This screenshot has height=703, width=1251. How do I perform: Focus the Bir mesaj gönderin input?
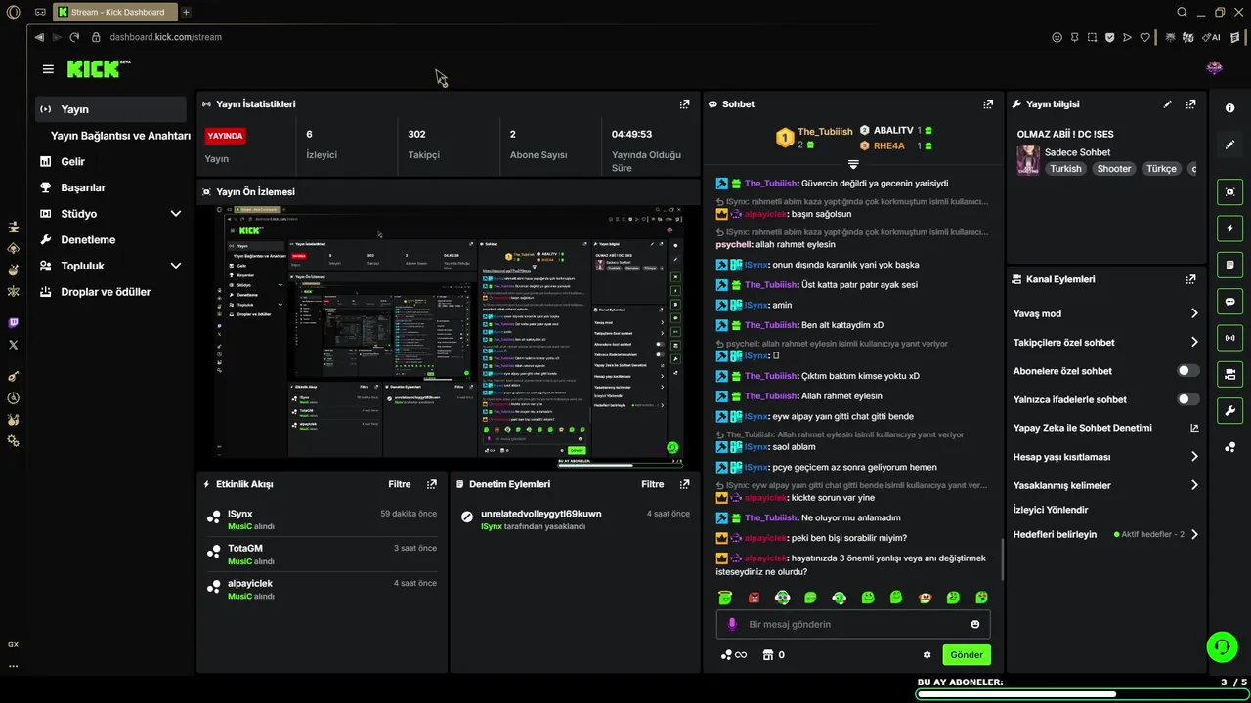(853, 624)
